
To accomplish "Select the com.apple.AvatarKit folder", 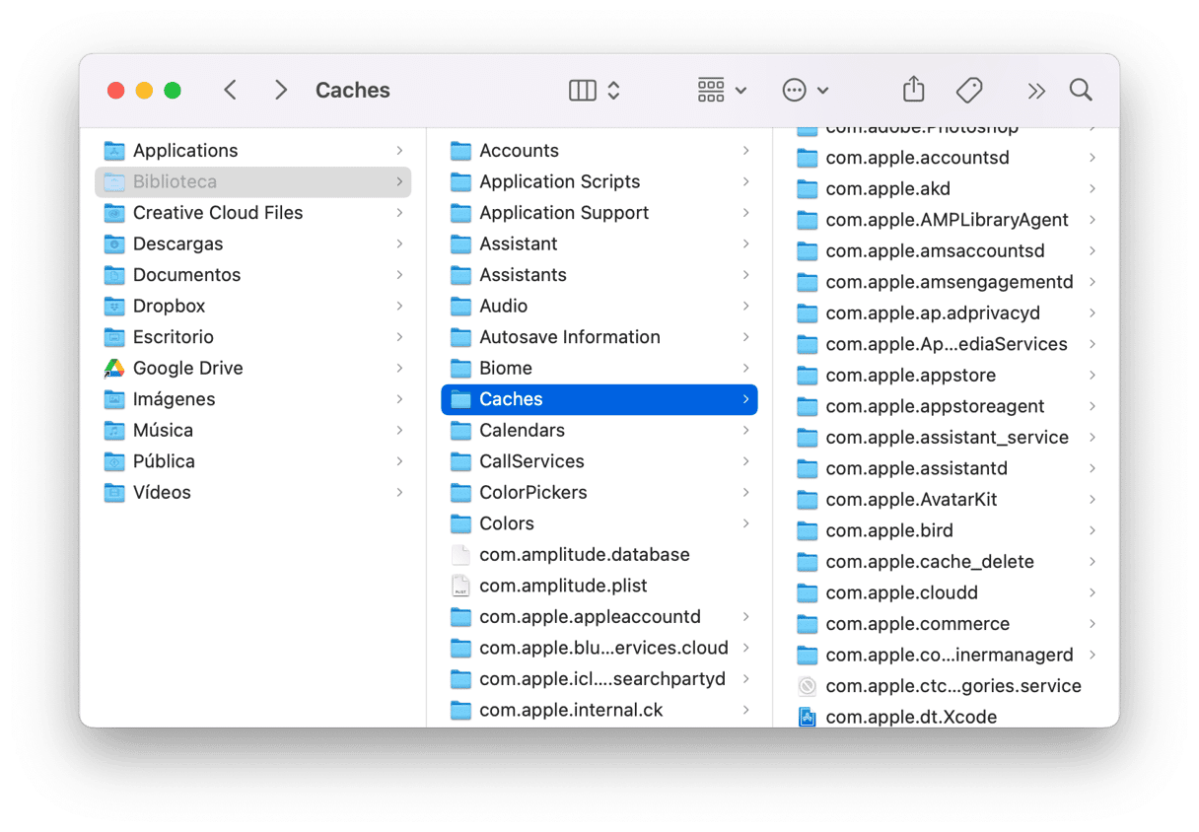I will (948, 500).
